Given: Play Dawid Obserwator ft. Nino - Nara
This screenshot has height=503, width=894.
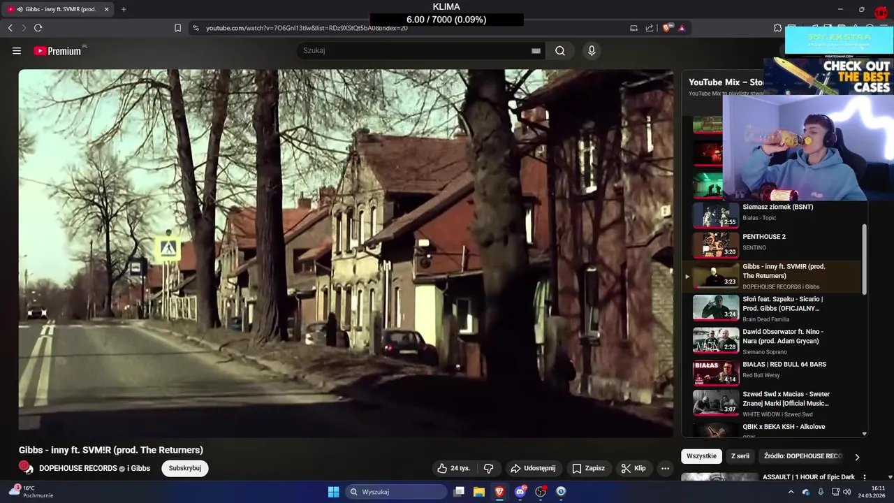Looking at the screenshot, I should click(x=783, y=336).
